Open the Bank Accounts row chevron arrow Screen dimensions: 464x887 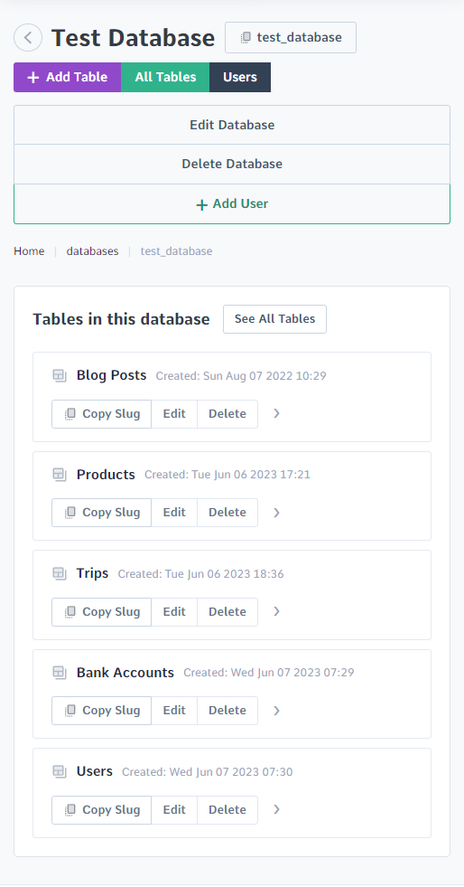pos(276,711)
